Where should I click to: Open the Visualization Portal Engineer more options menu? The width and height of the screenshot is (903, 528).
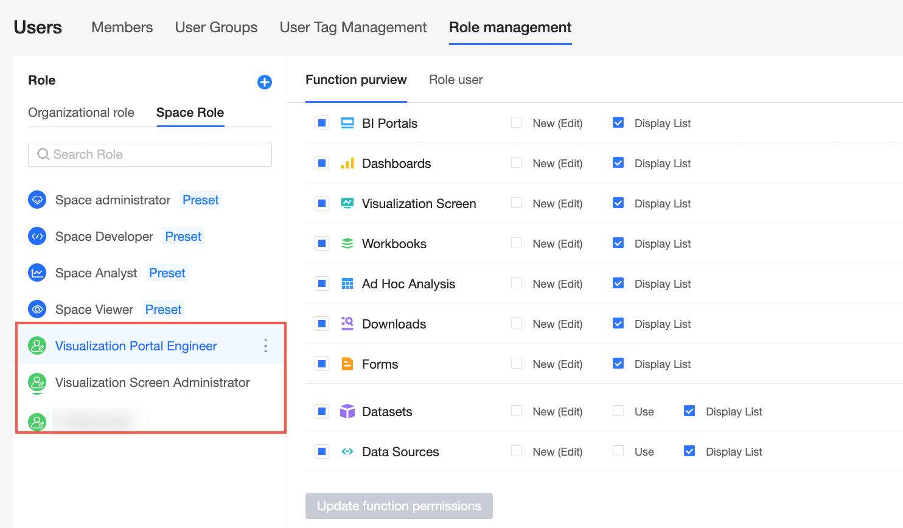(265, 346)
